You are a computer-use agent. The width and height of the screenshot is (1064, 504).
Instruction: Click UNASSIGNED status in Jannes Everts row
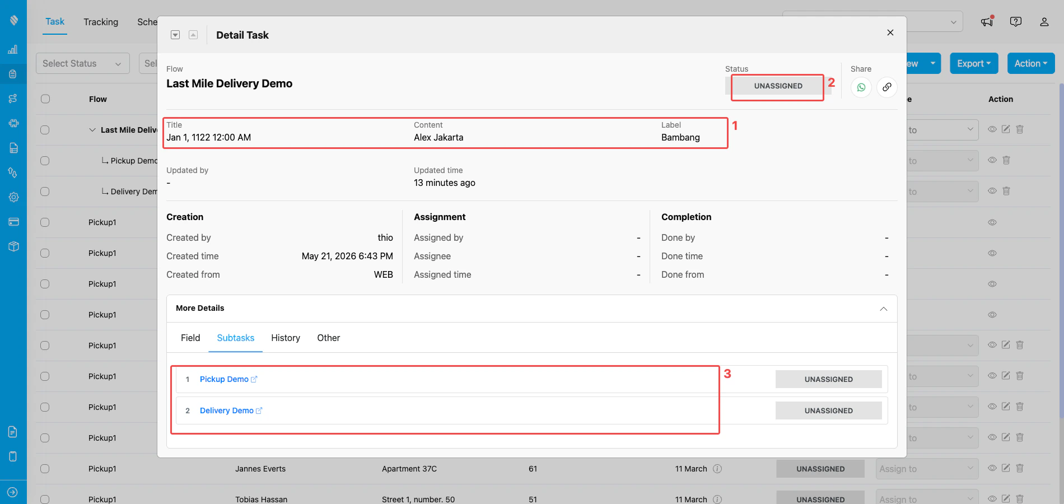(x=820, y=469)
